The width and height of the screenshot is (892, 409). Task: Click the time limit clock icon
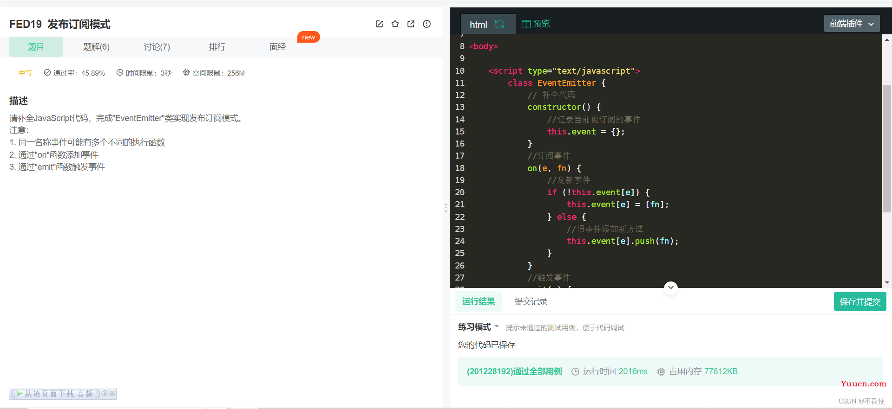pyautogui.click(x=120, y=72)
